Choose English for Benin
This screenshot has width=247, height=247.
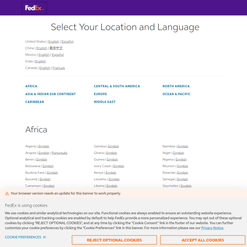(x=42, y=160)
